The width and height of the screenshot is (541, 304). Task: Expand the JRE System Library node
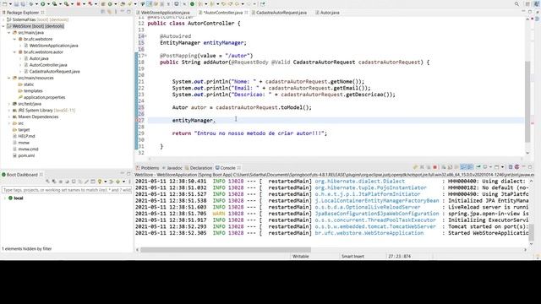pyautogui.click(x=9, y=111)
